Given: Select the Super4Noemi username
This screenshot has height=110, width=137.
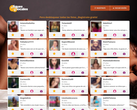Looking at the screenshot, I should pos(68,42).
